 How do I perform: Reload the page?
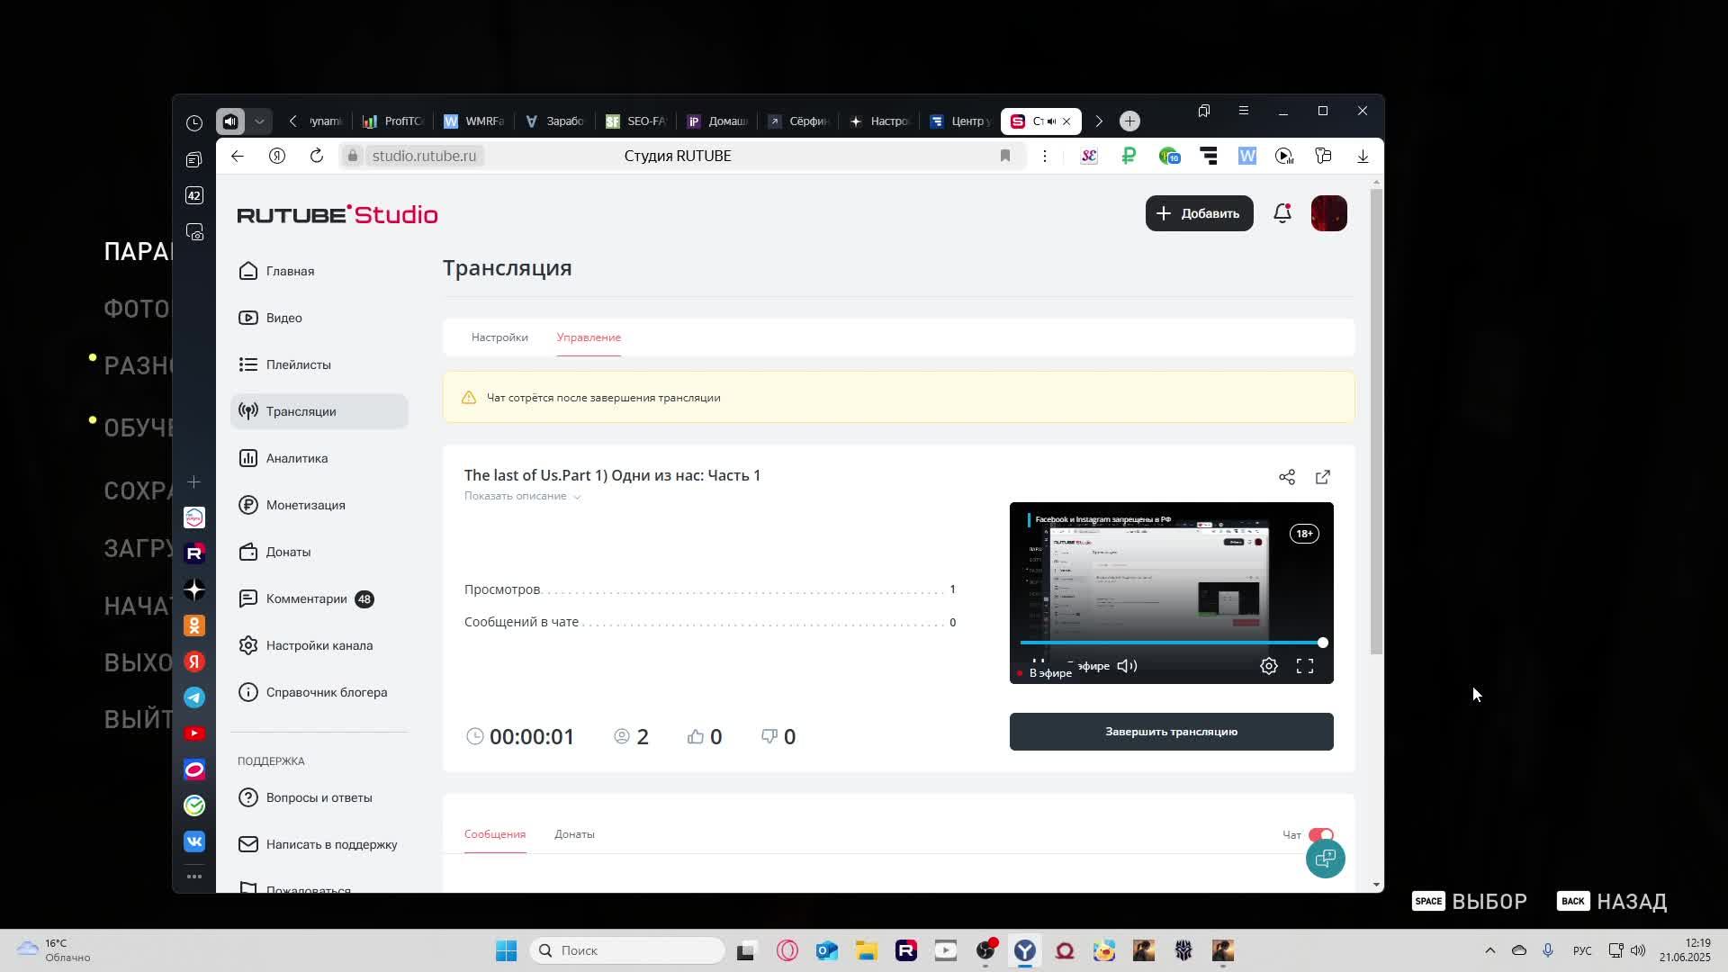tap(317, 156)
